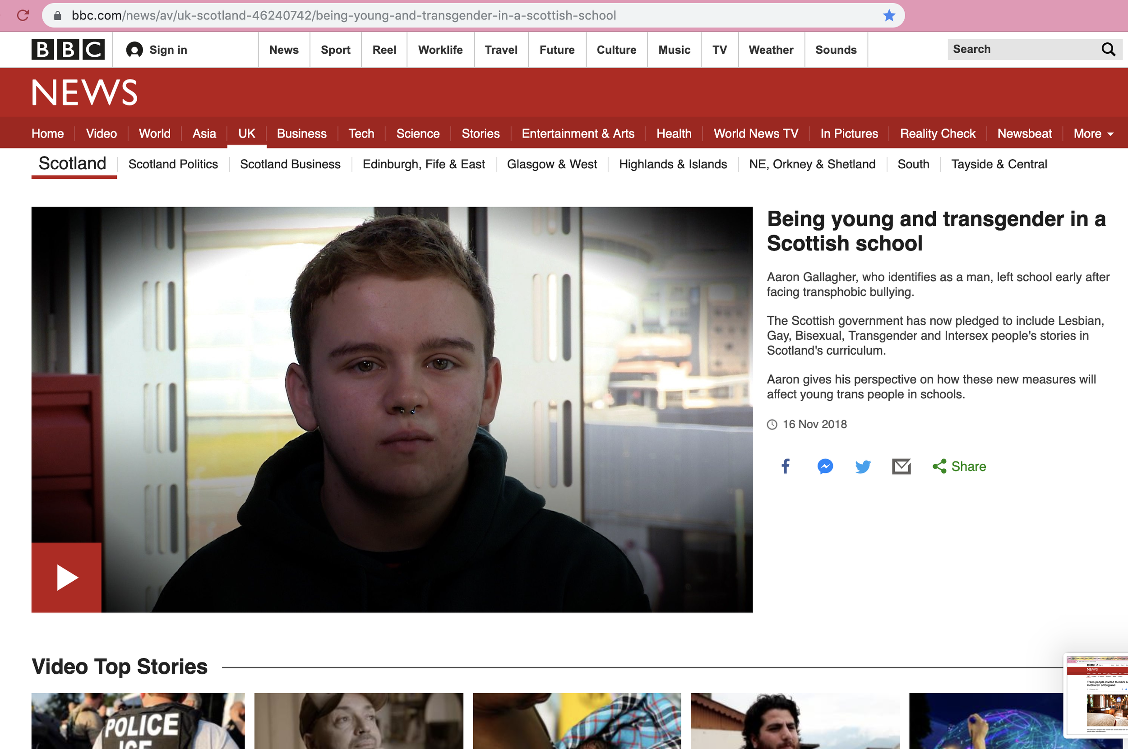The image size is (1128, 749).
Task: Open NE, Orkney & Shetland link
Action: click(812, 164)
